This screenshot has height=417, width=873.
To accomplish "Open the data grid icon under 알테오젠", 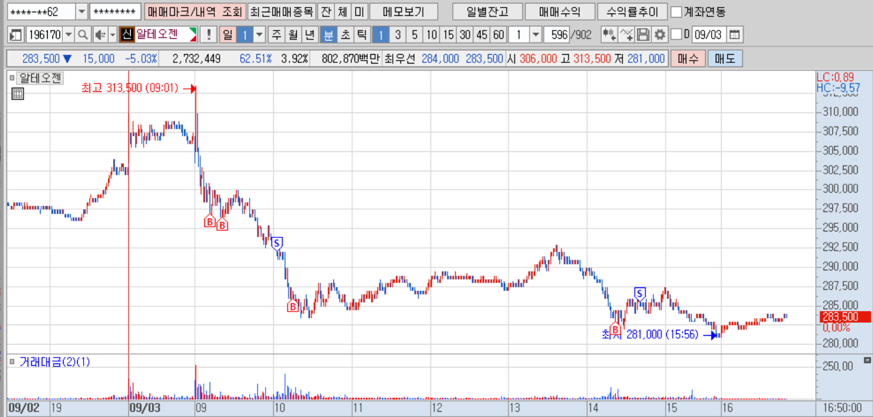I will (18, 93).
